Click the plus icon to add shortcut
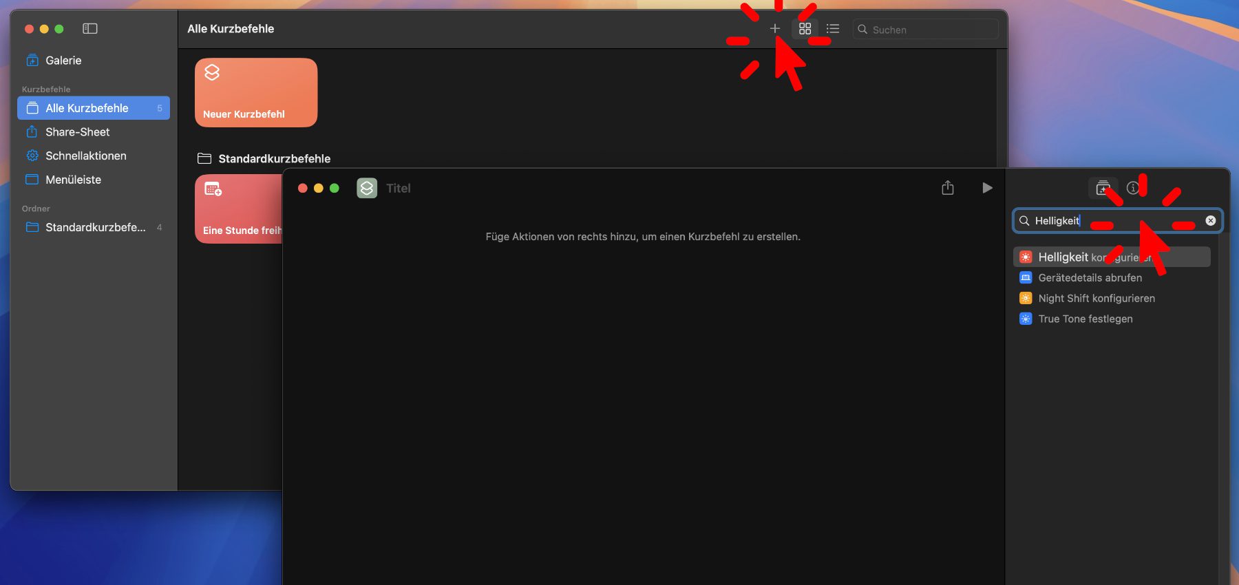The height and width of the screenshot is (585, 1239). click(x=774, y=29)
